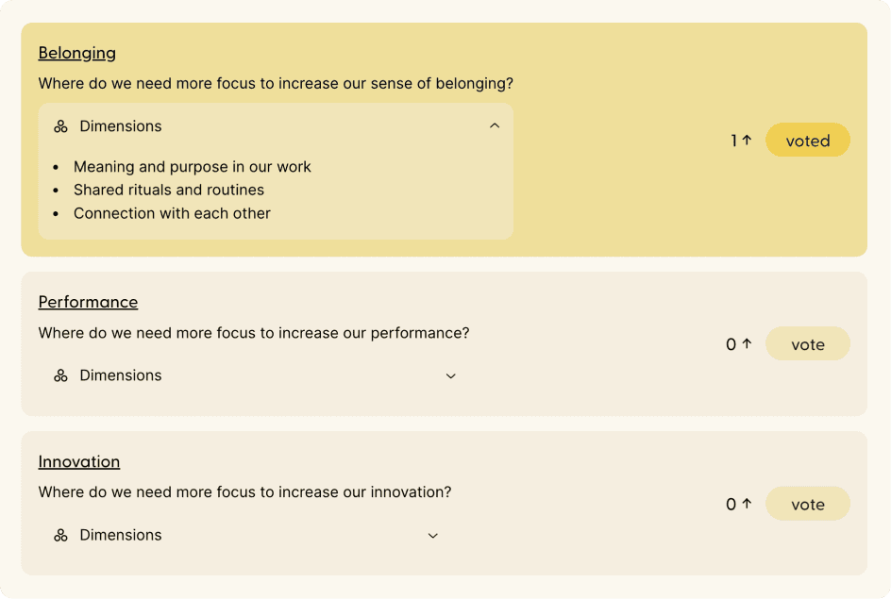Click the Dimensions icon on the Innovation card
This screenshot has width=891, height=599.
click(59, 535)
